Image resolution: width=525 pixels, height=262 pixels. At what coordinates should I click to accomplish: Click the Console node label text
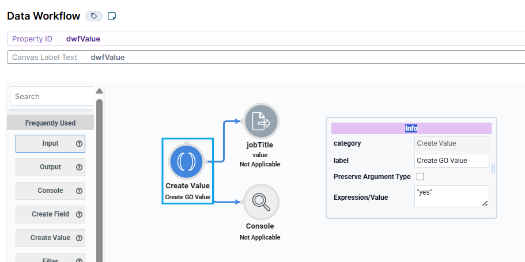point(260,226)
